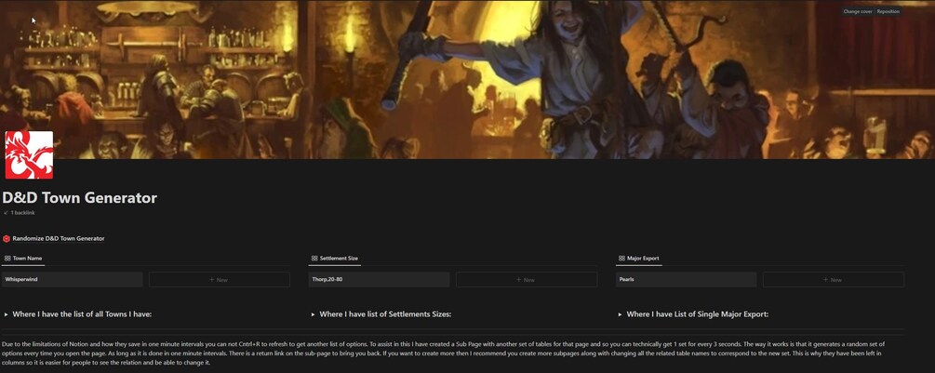Click 'Where I have List of Single Major Export:' heading text
Image resolution: width=935 pixels, height=373 pixels.
(697, 314)
